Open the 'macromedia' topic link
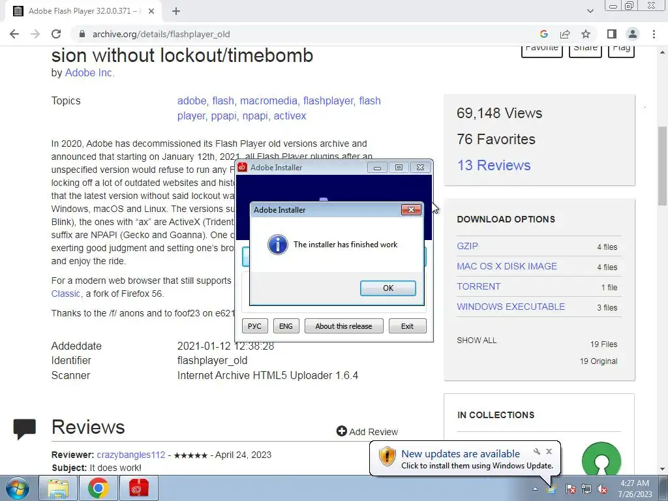The height and width of the screenshot is (501, 668). pyautogui.click(x=268, y=101)
